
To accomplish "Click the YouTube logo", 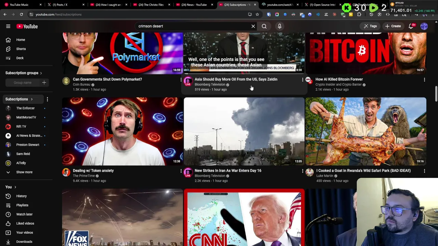I will (27, 26).
